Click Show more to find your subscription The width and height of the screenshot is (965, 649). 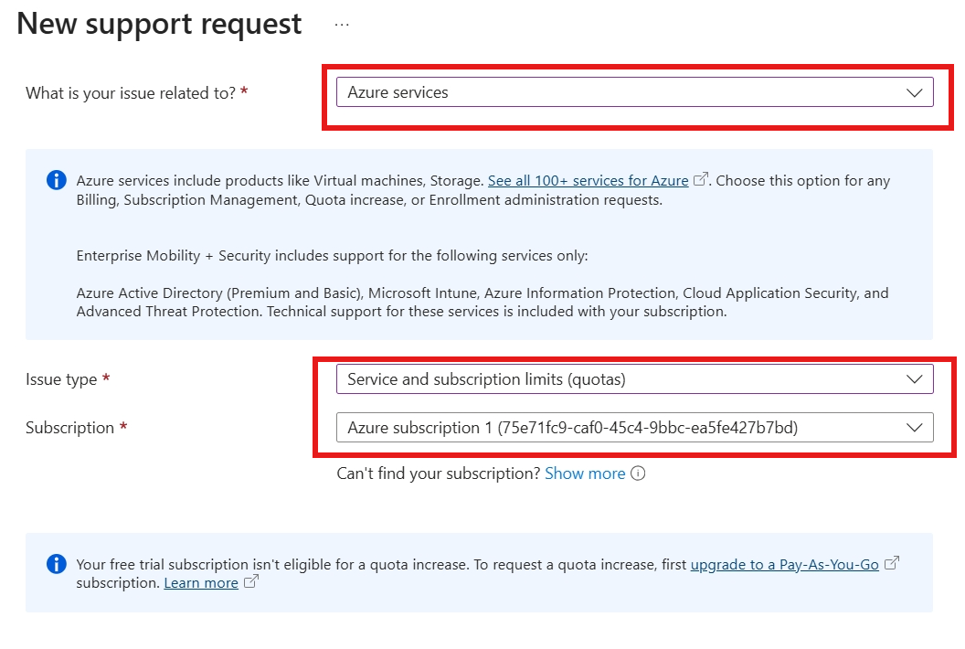(585, 473)
